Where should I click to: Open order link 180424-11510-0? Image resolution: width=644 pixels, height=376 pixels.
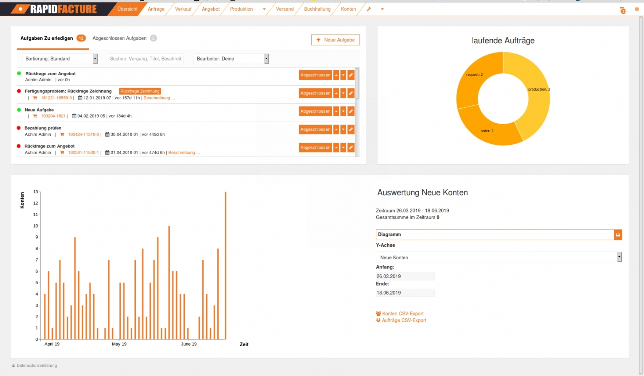pyautogui.click(x=83, y=134)
